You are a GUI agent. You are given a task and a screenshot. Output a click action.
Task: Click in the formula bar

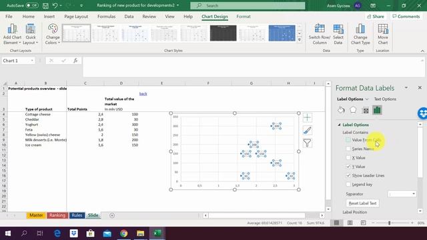coord(254,67)
